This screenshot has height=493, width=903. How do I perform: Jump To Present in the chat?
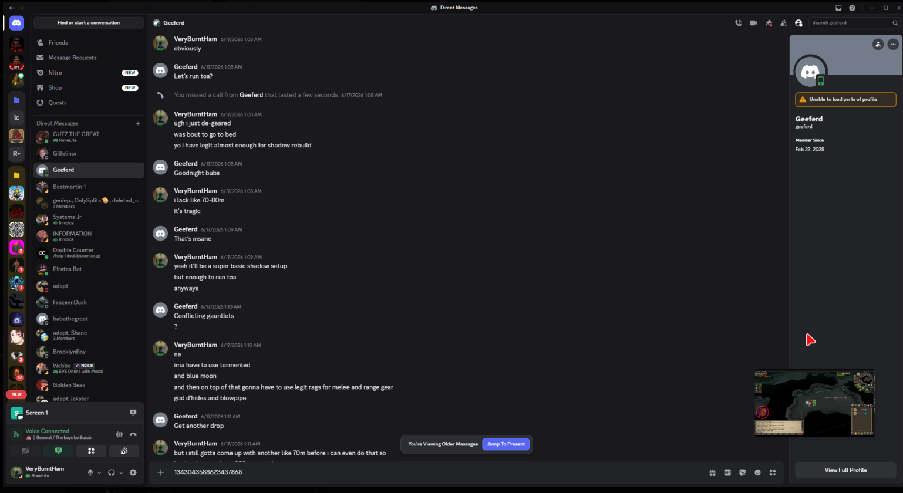click(506, 444)
